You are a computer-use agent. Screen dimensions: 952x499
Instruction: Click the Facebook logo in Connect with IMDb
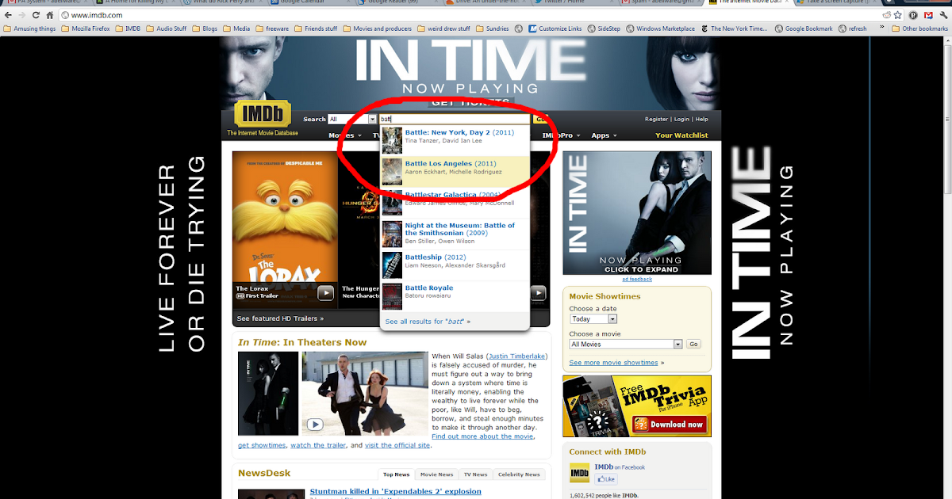[579, 473]
